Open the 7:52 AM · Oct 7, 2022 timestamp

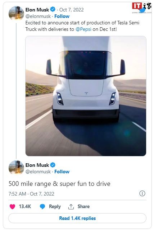point(31,194)
